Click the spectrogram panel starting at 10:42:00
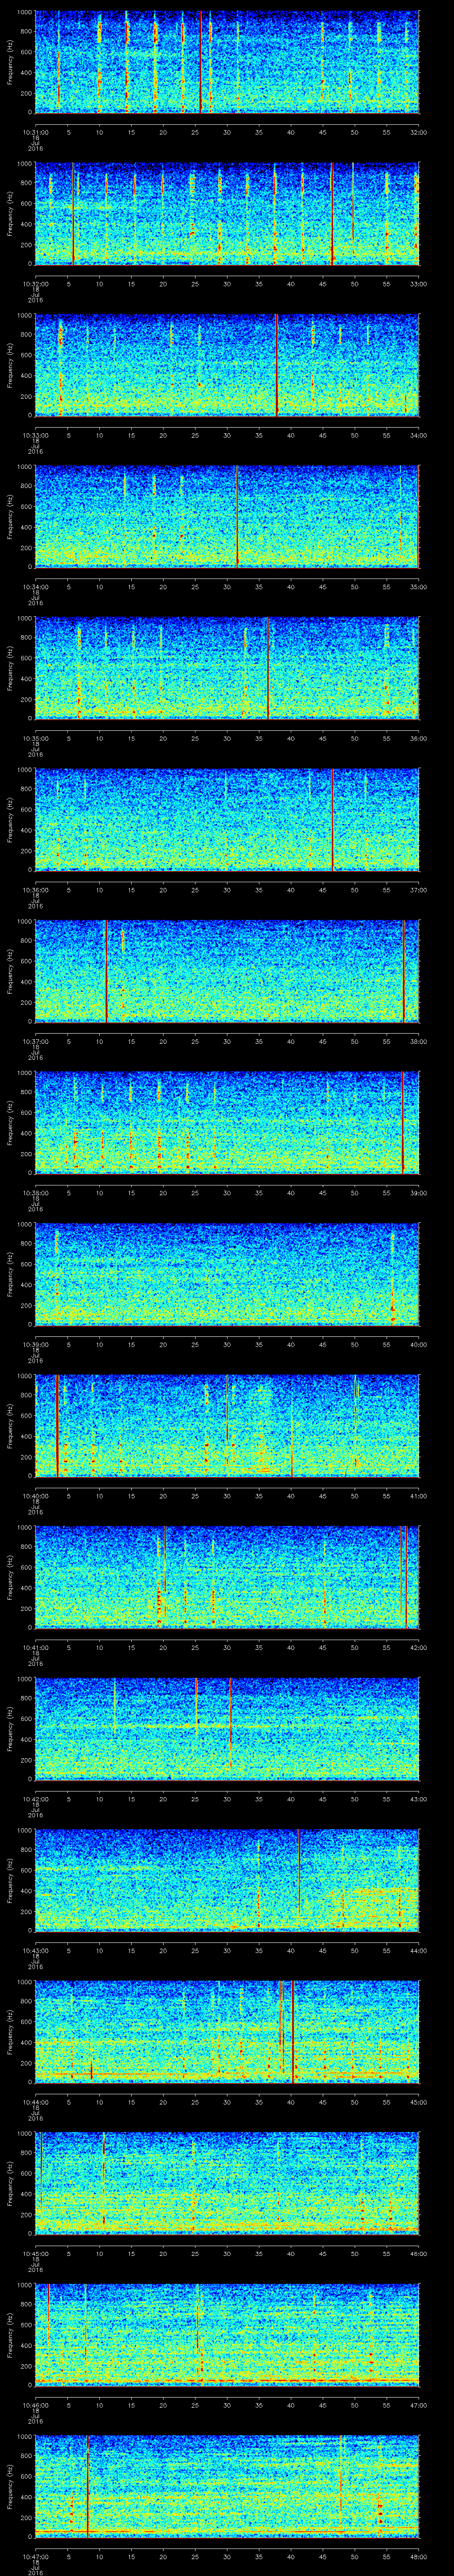 227,1728
